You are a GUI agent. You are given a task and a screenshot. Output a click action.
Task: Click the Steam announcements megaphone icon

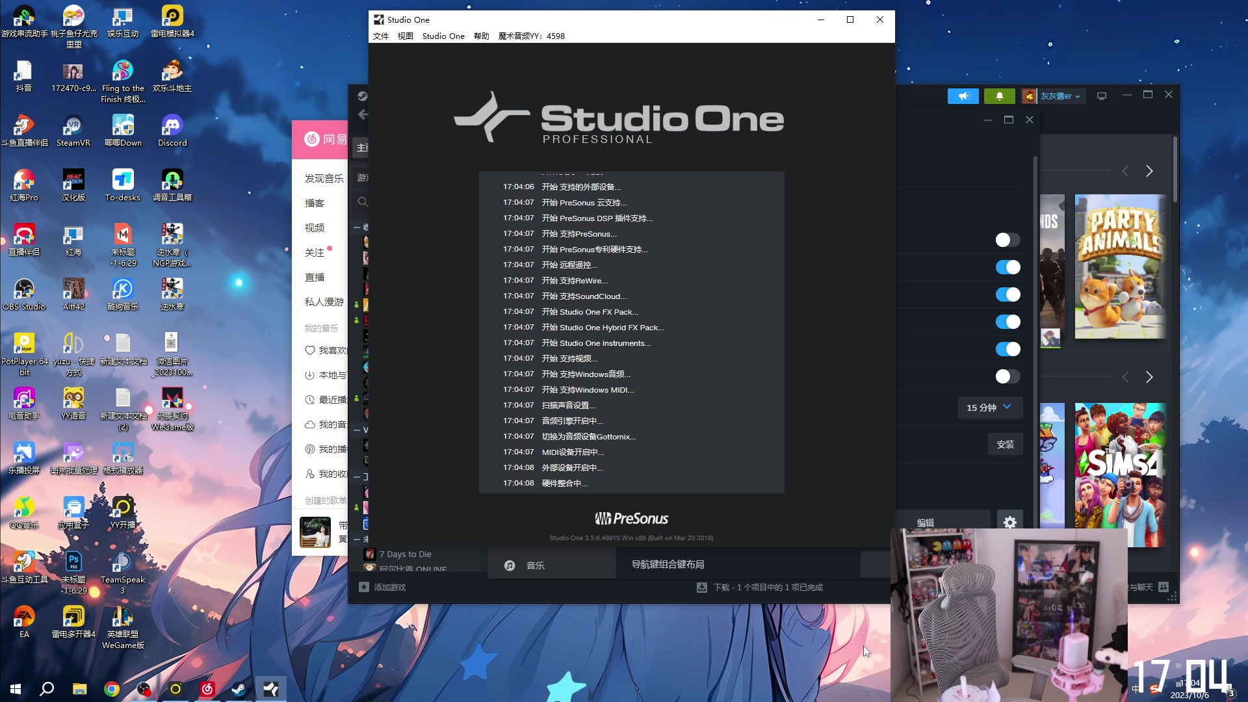pos(963,96)
